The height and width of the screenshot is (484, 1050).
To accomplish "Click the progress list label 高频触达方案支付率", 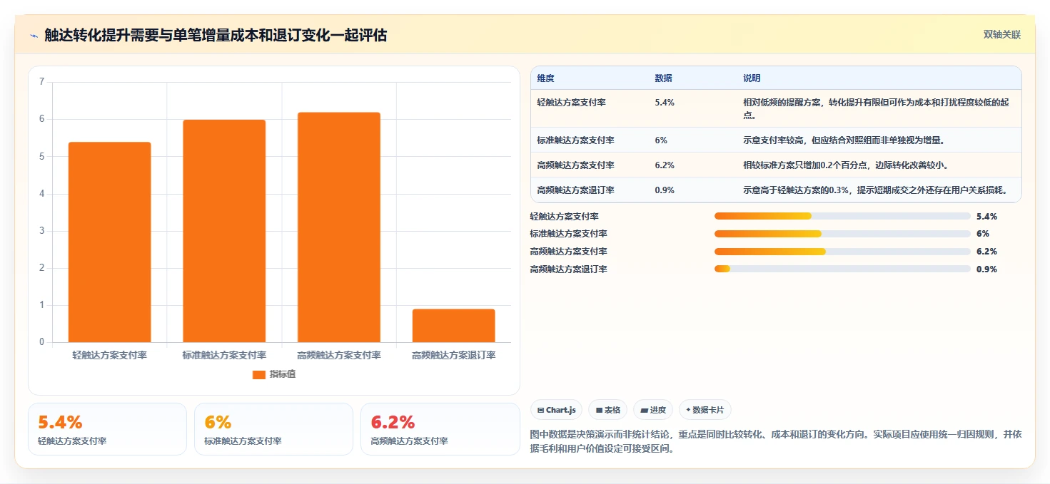I will coord(569,252).
